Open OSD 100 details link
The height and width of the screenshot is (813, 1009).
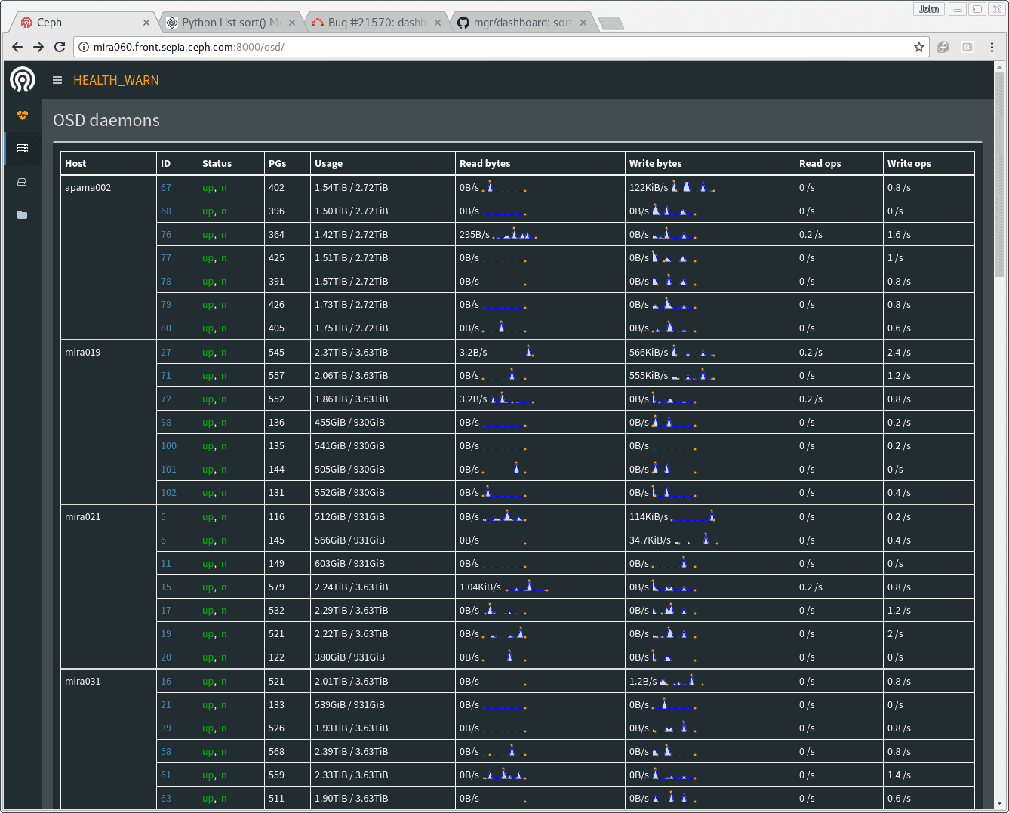click(x=168, y=446)
